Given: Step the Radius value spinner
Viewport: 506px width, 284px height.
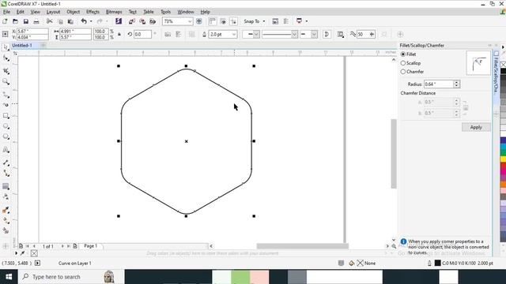Looking at the screenshot, I should pos(456,84).
